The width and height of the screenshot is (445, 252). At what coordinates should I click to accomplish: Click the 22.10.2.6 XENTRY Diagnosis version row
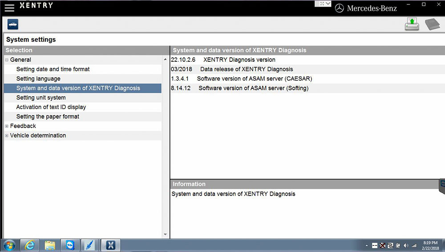(307, 60)
